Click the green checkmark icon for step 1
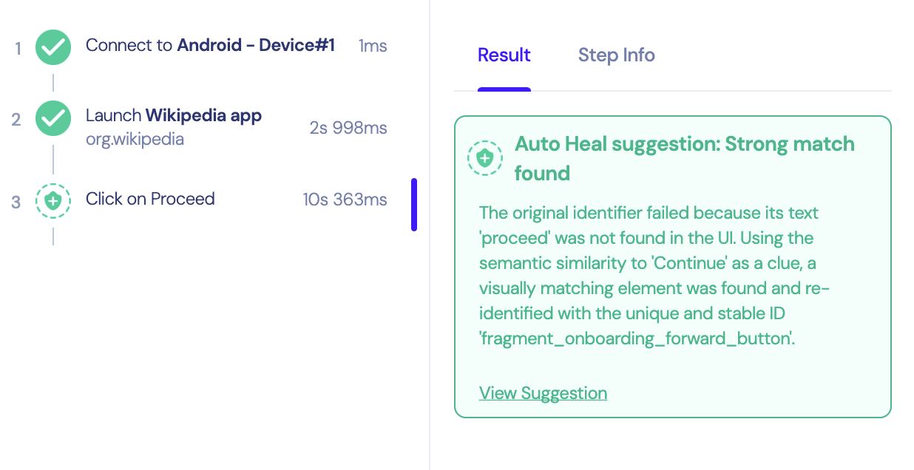The width and height of the screenshot is (914, 470). tap(53, 47)
